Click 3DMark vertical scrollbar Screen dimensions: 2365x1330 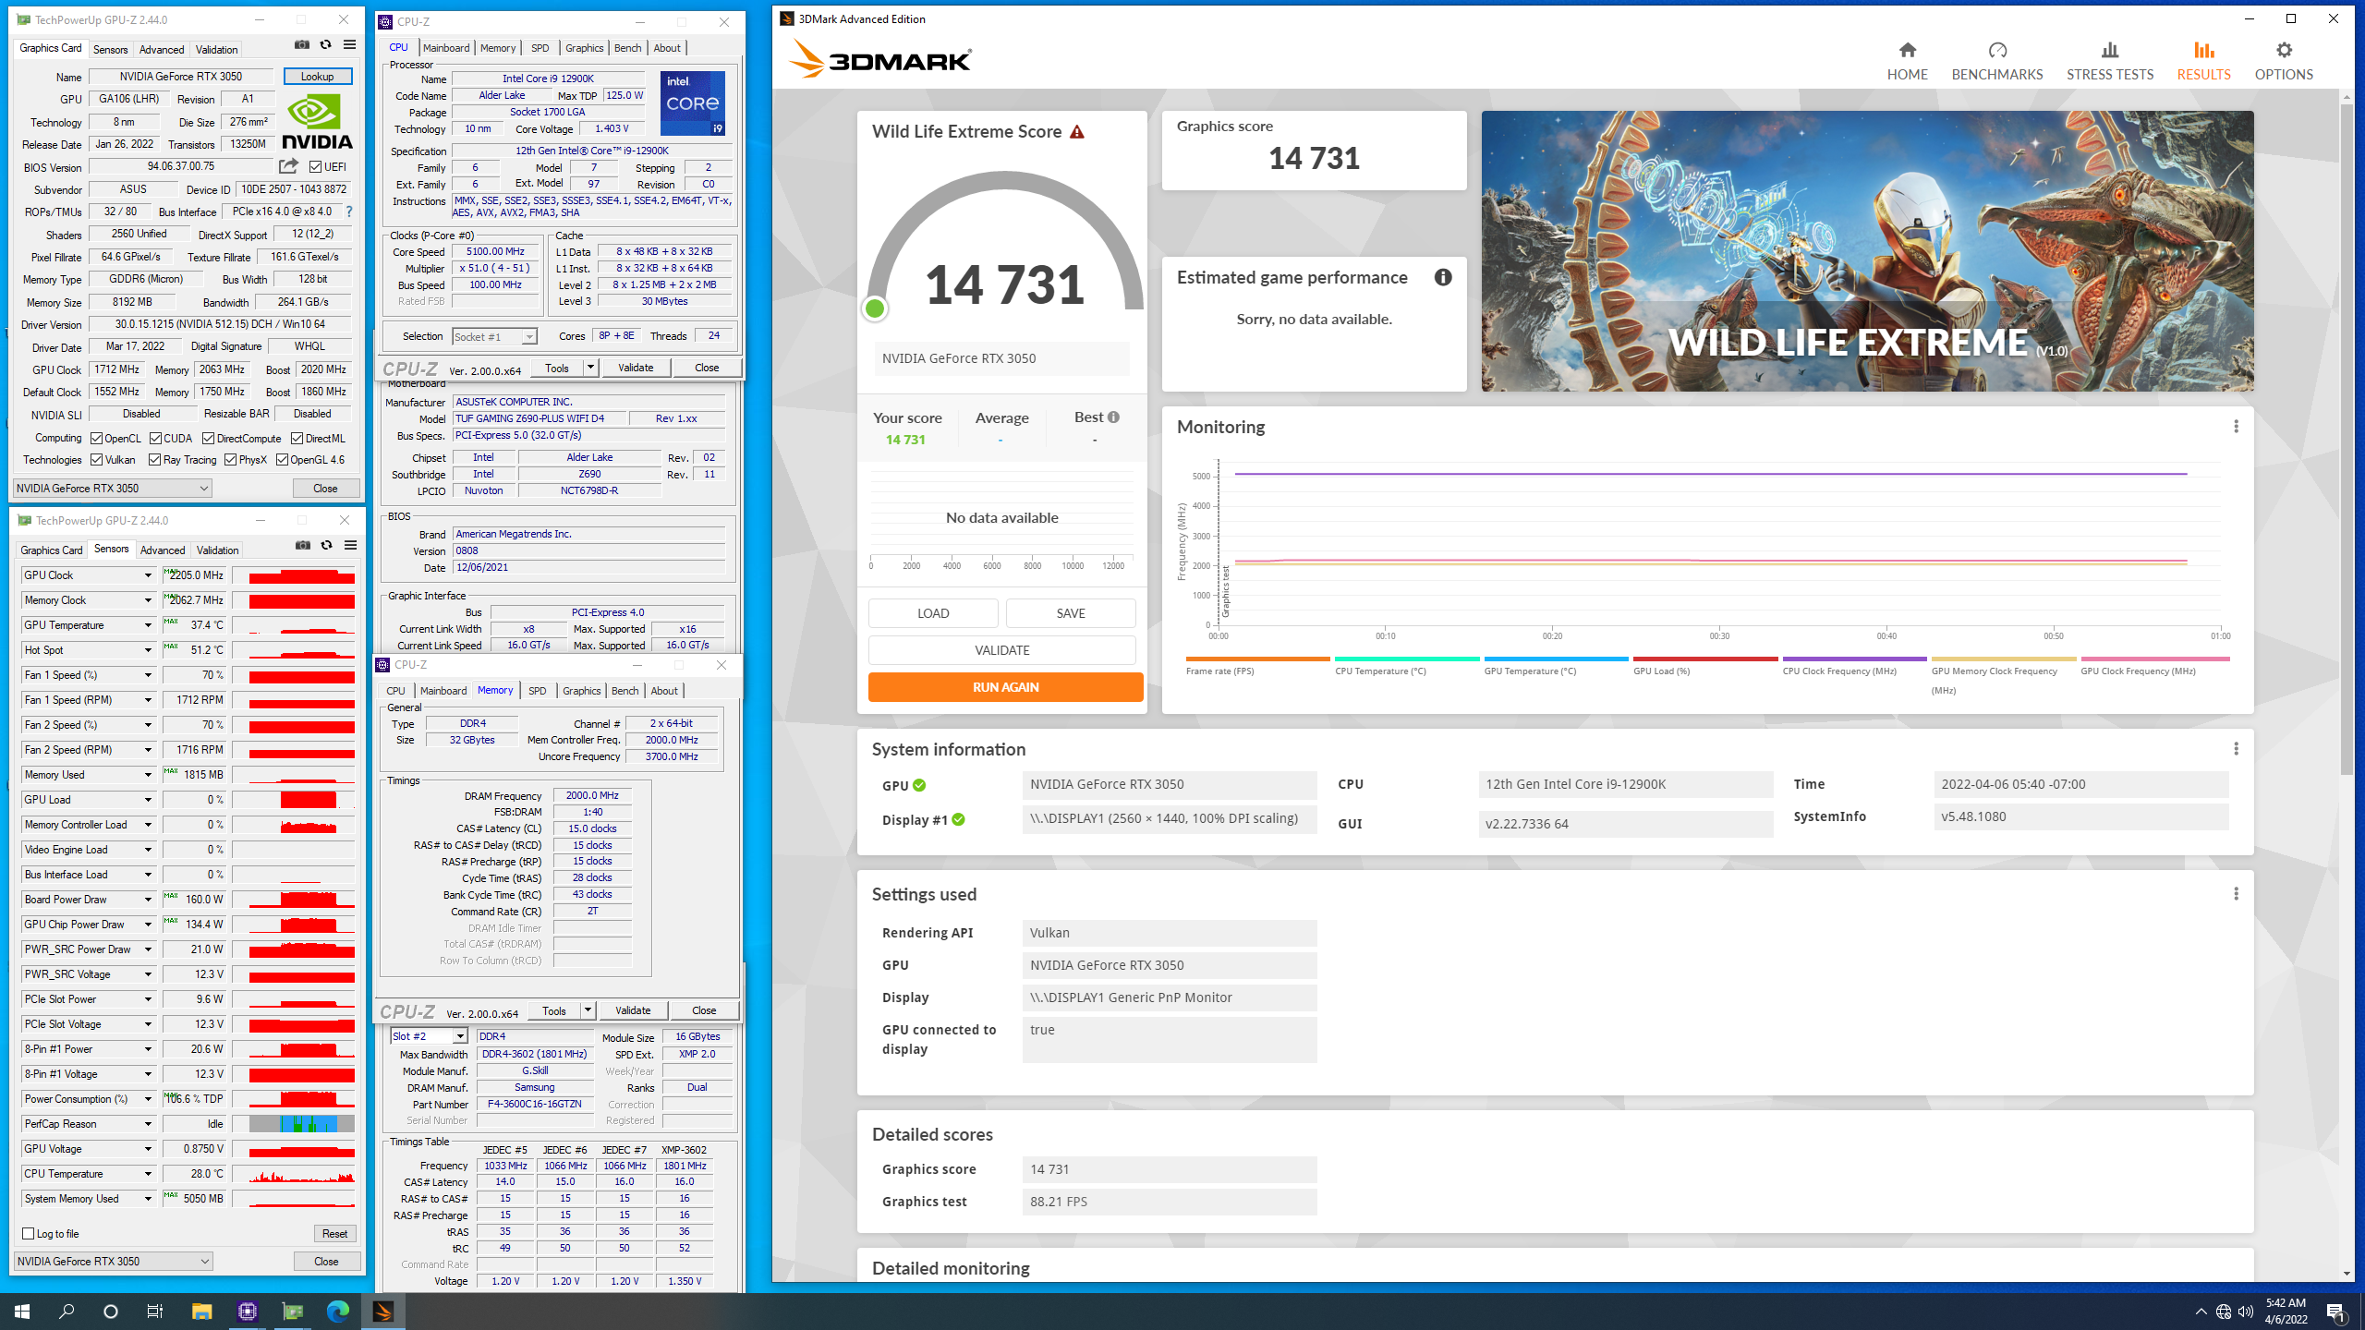(x=2347, y=439)
